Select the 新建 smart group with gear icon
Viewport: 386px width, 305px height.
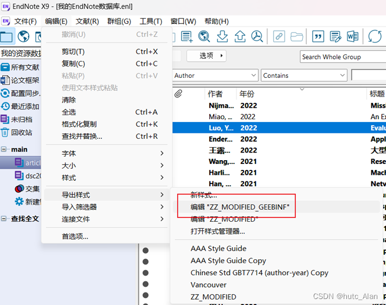click(x=28, y=202)
